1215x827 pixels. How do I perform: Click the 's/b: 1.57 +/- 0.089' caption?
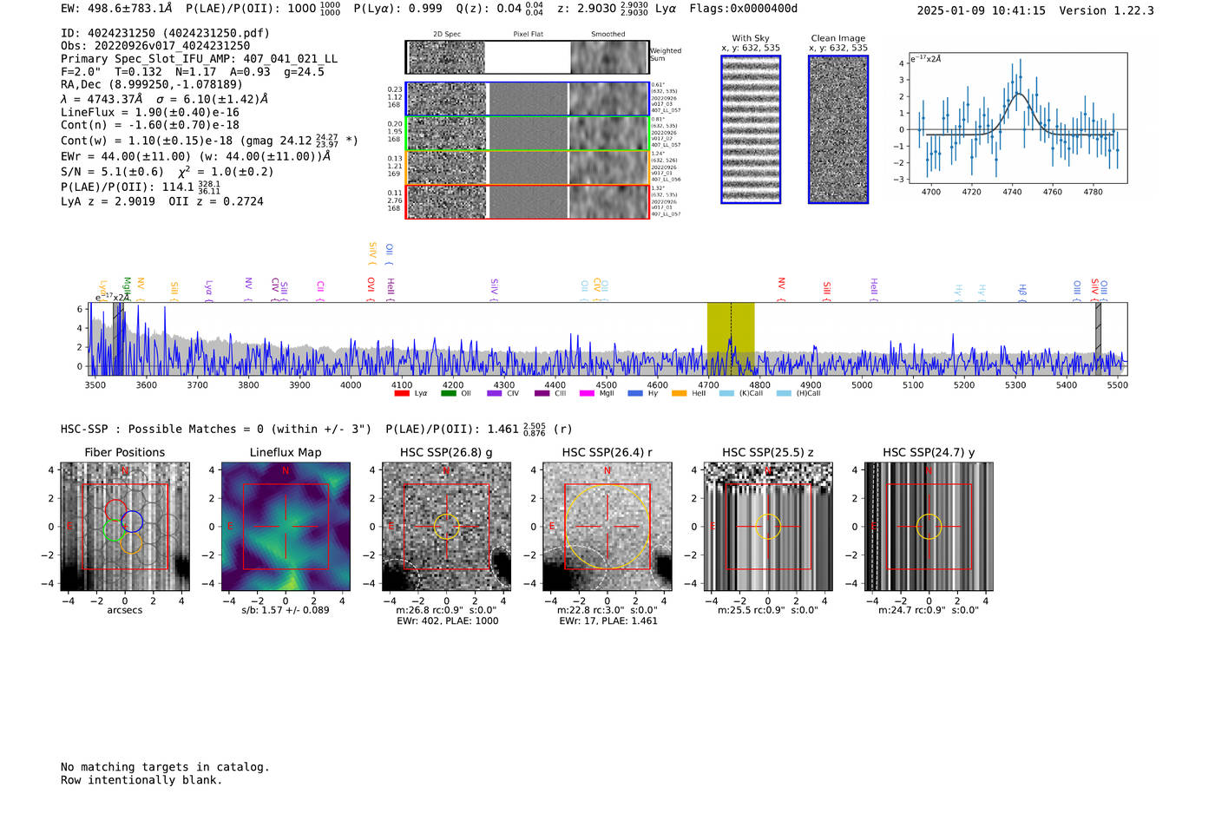(x=286, y=610)
